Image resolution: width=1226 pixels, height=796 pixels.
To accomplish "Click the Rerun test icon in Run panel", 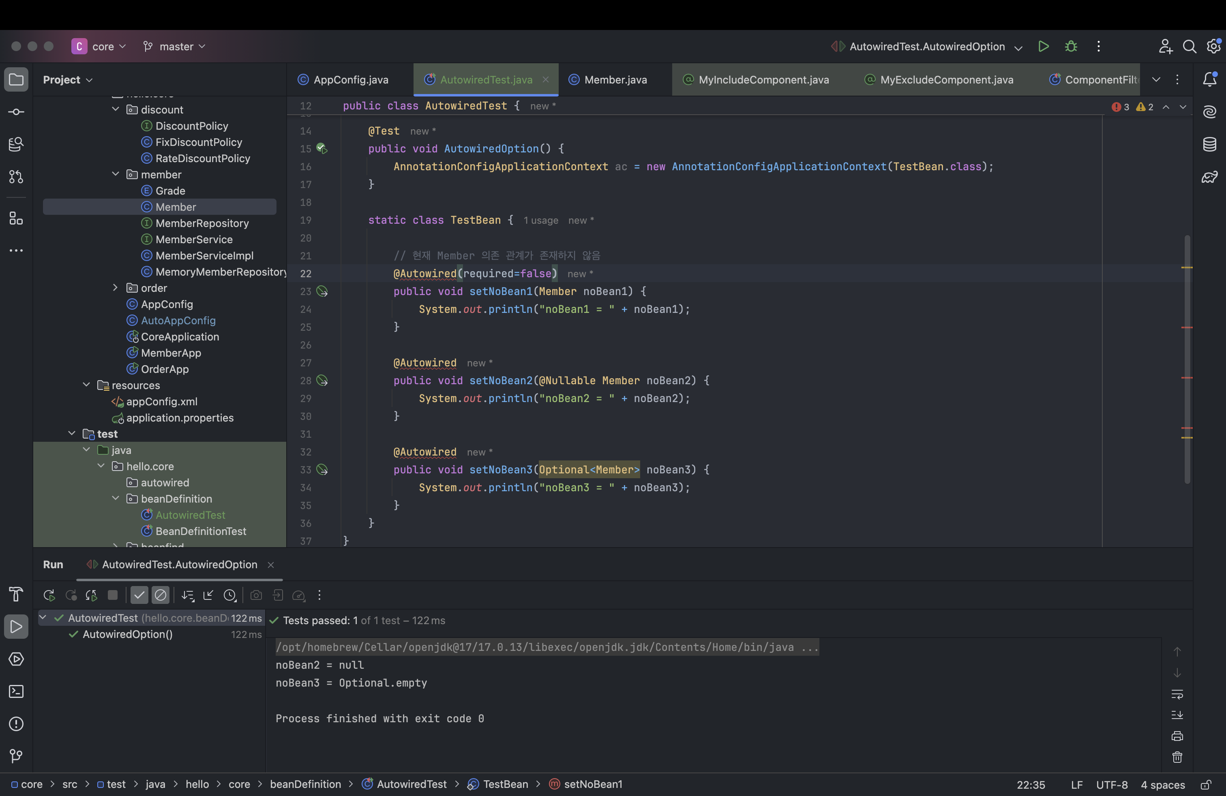I will 49,595.
